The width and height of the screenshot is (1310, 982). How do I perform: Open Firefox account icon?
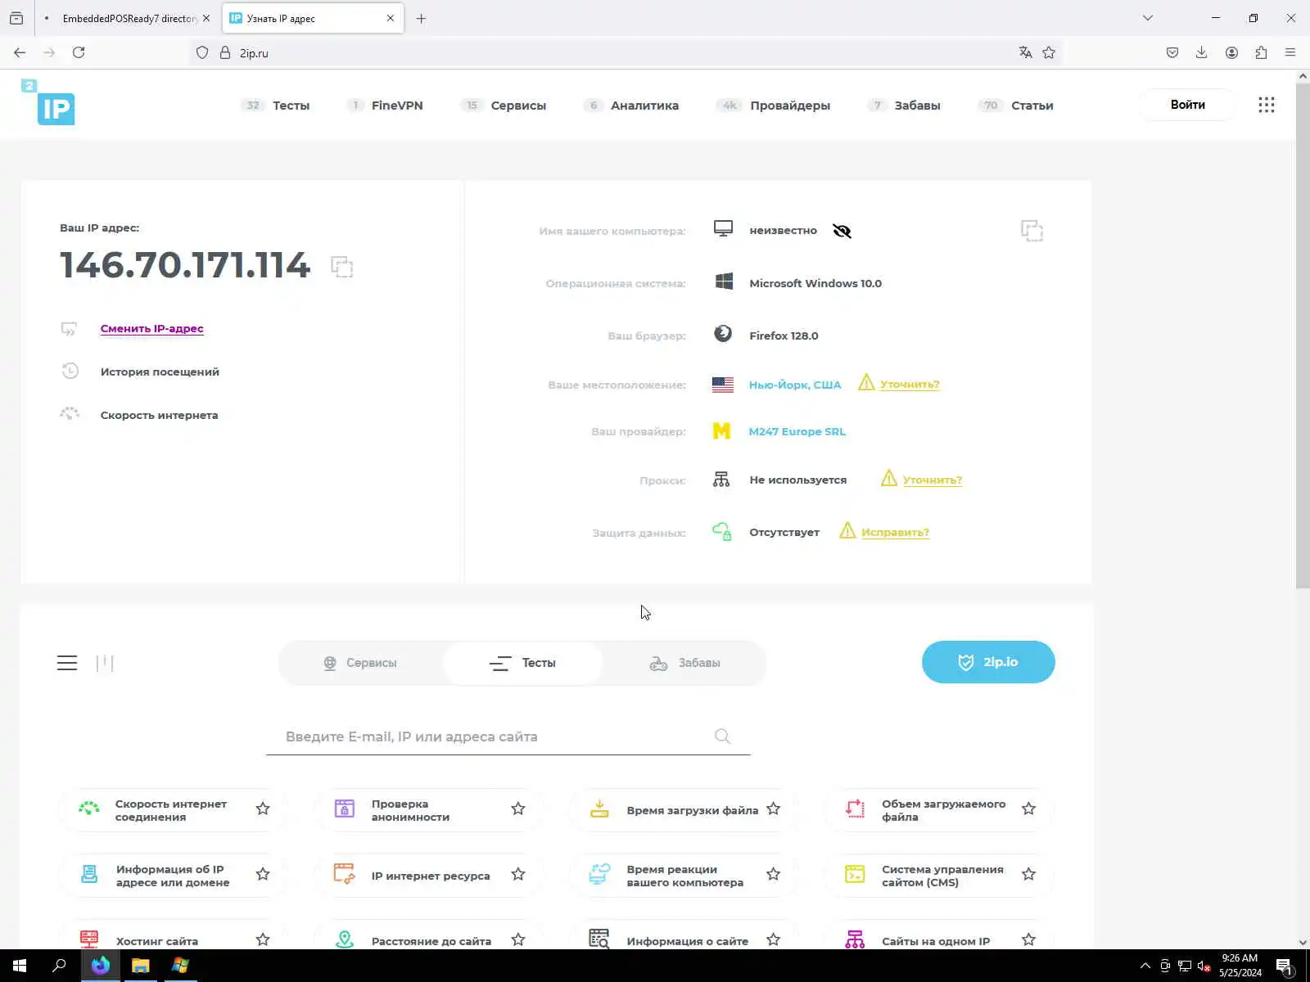[x=1231, y=52]
